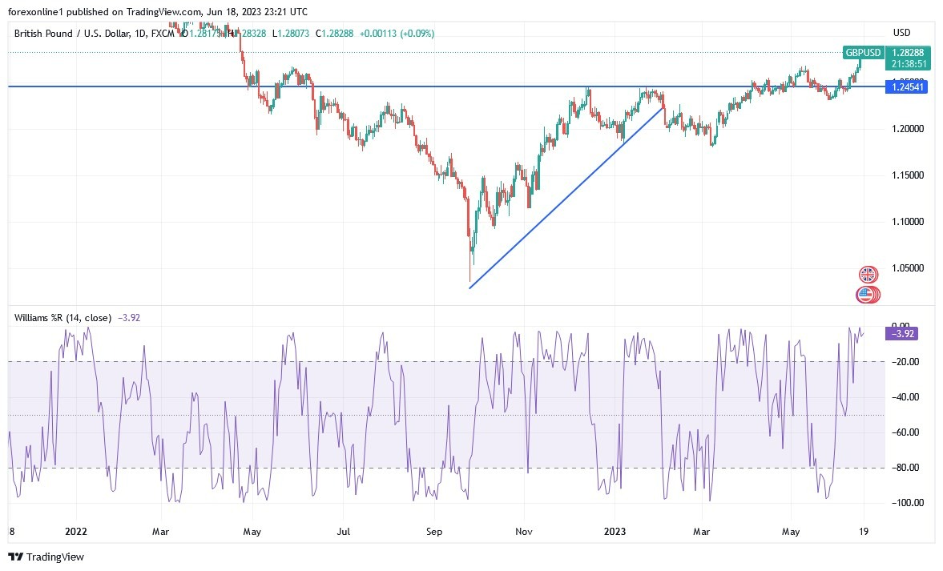Select the TradingView logo at bottom left

pos(46,557)
